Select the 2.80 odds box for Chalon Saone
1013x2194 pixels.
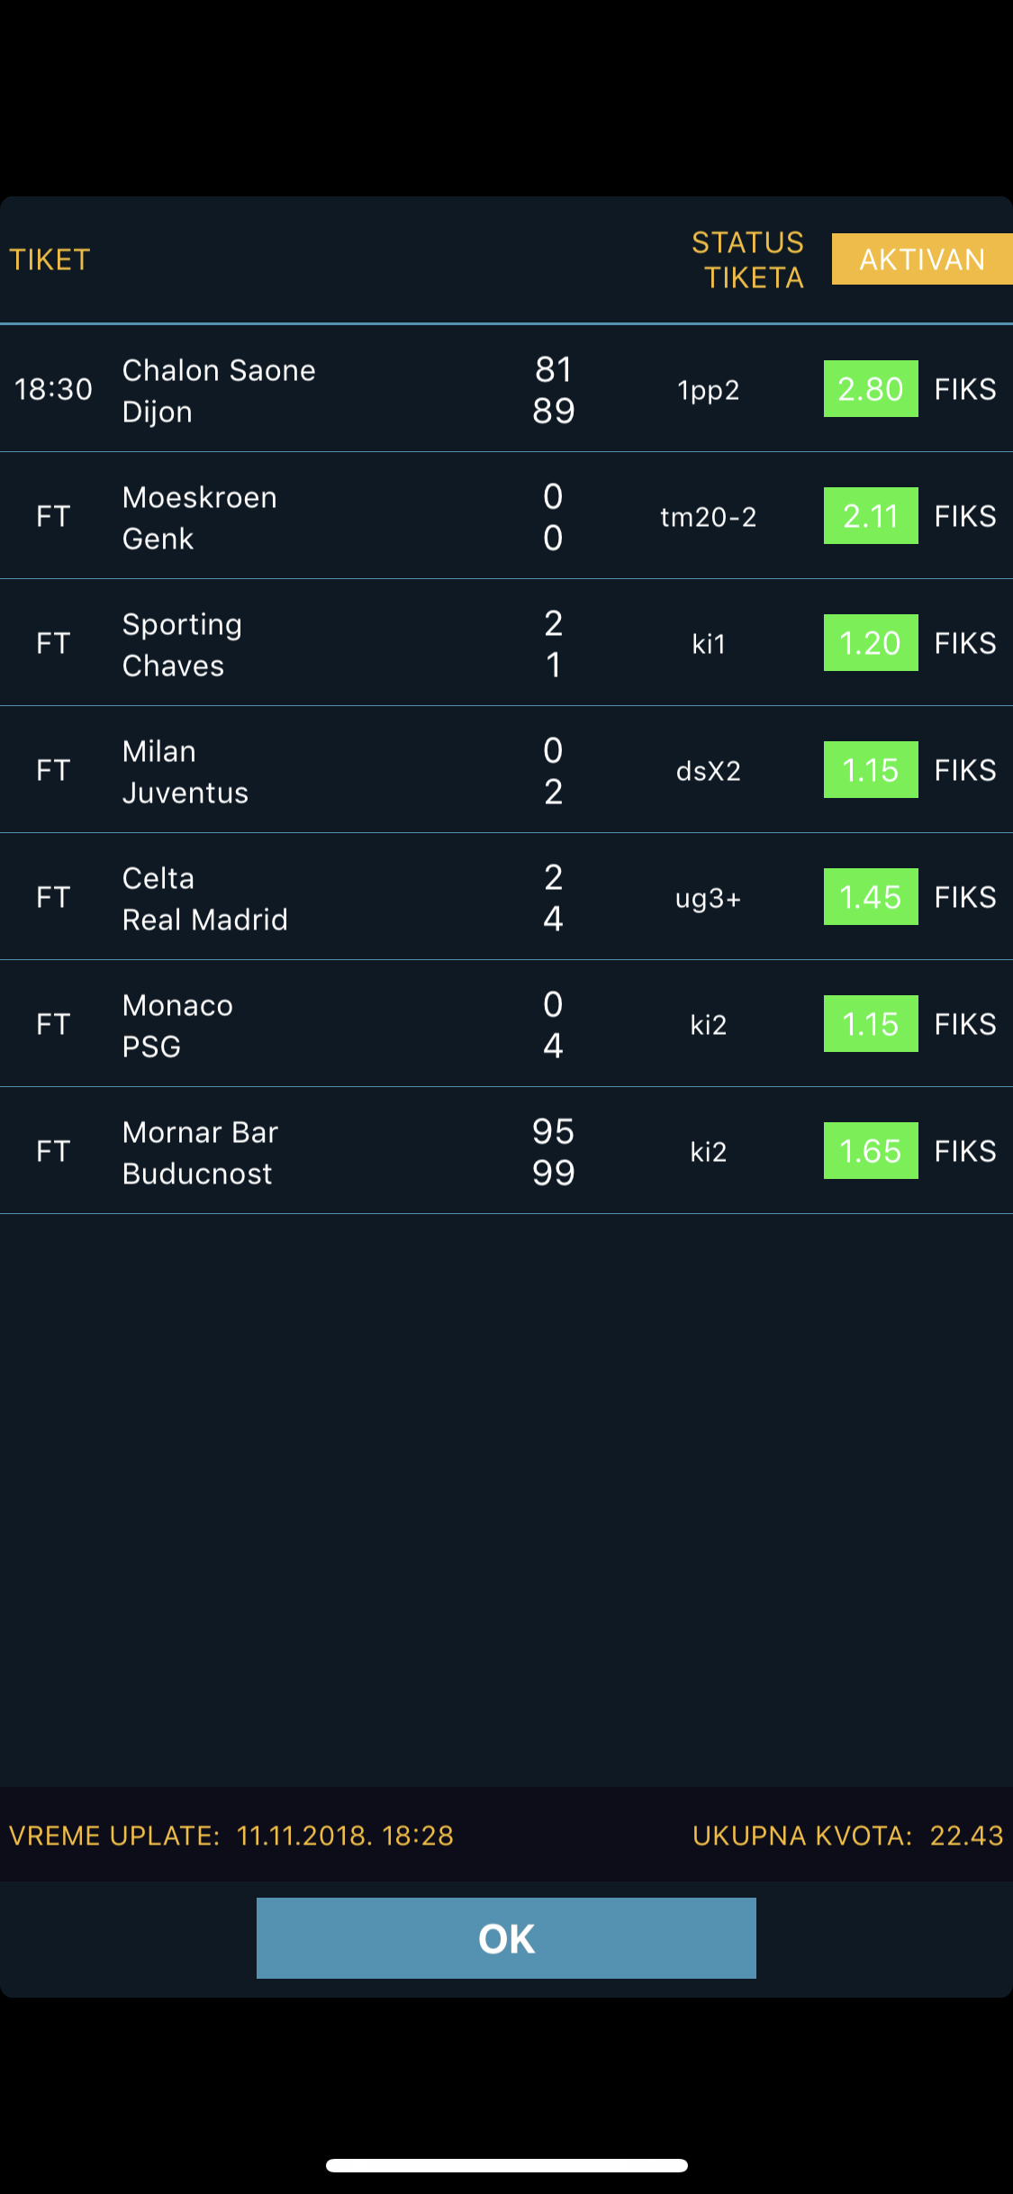click(x=871, y=389)
